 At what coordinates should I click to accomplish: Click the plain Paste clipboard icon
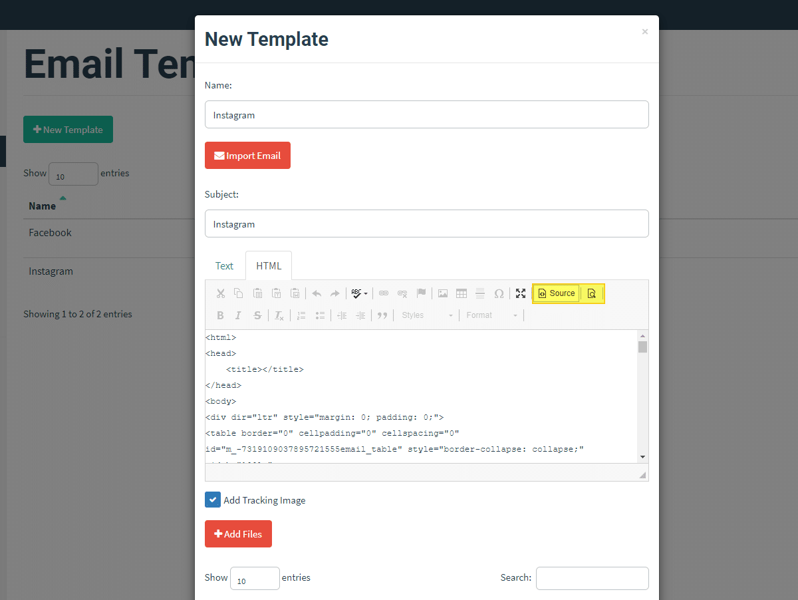click(258, 293)
